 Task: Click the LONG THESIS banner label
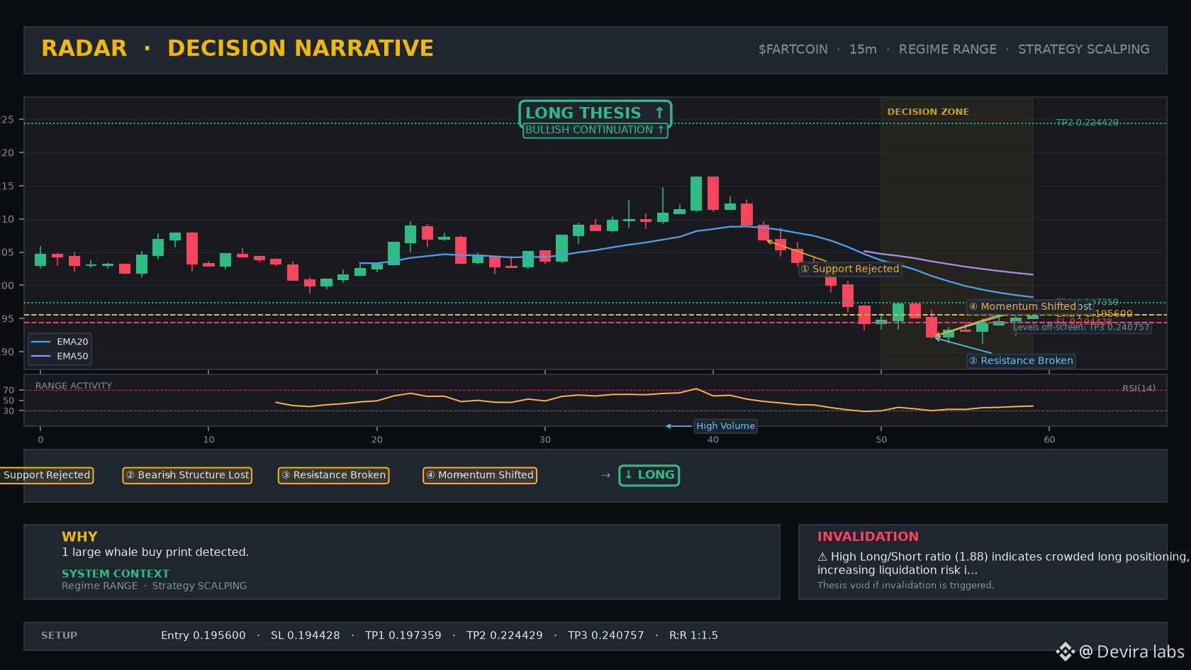pos(595,113)
